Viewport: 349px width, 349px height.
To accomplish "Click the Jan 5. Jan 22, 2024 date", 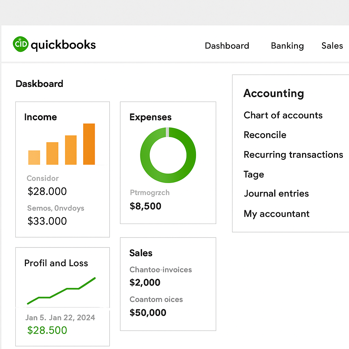I will point(60,318).
